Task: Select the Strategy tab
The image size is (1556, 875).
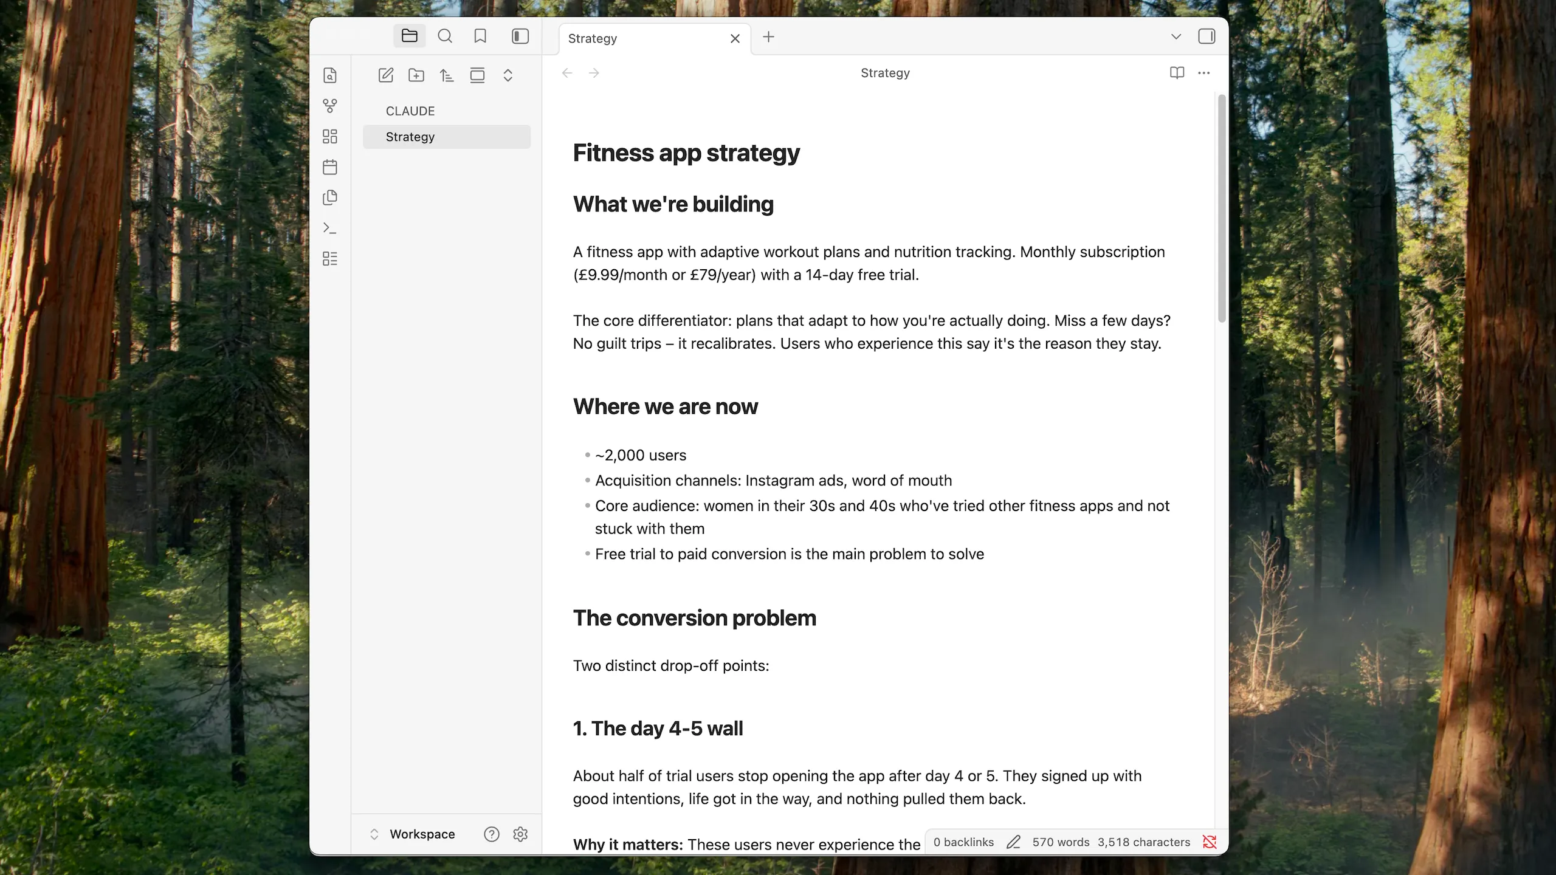Action: point(591,38)
